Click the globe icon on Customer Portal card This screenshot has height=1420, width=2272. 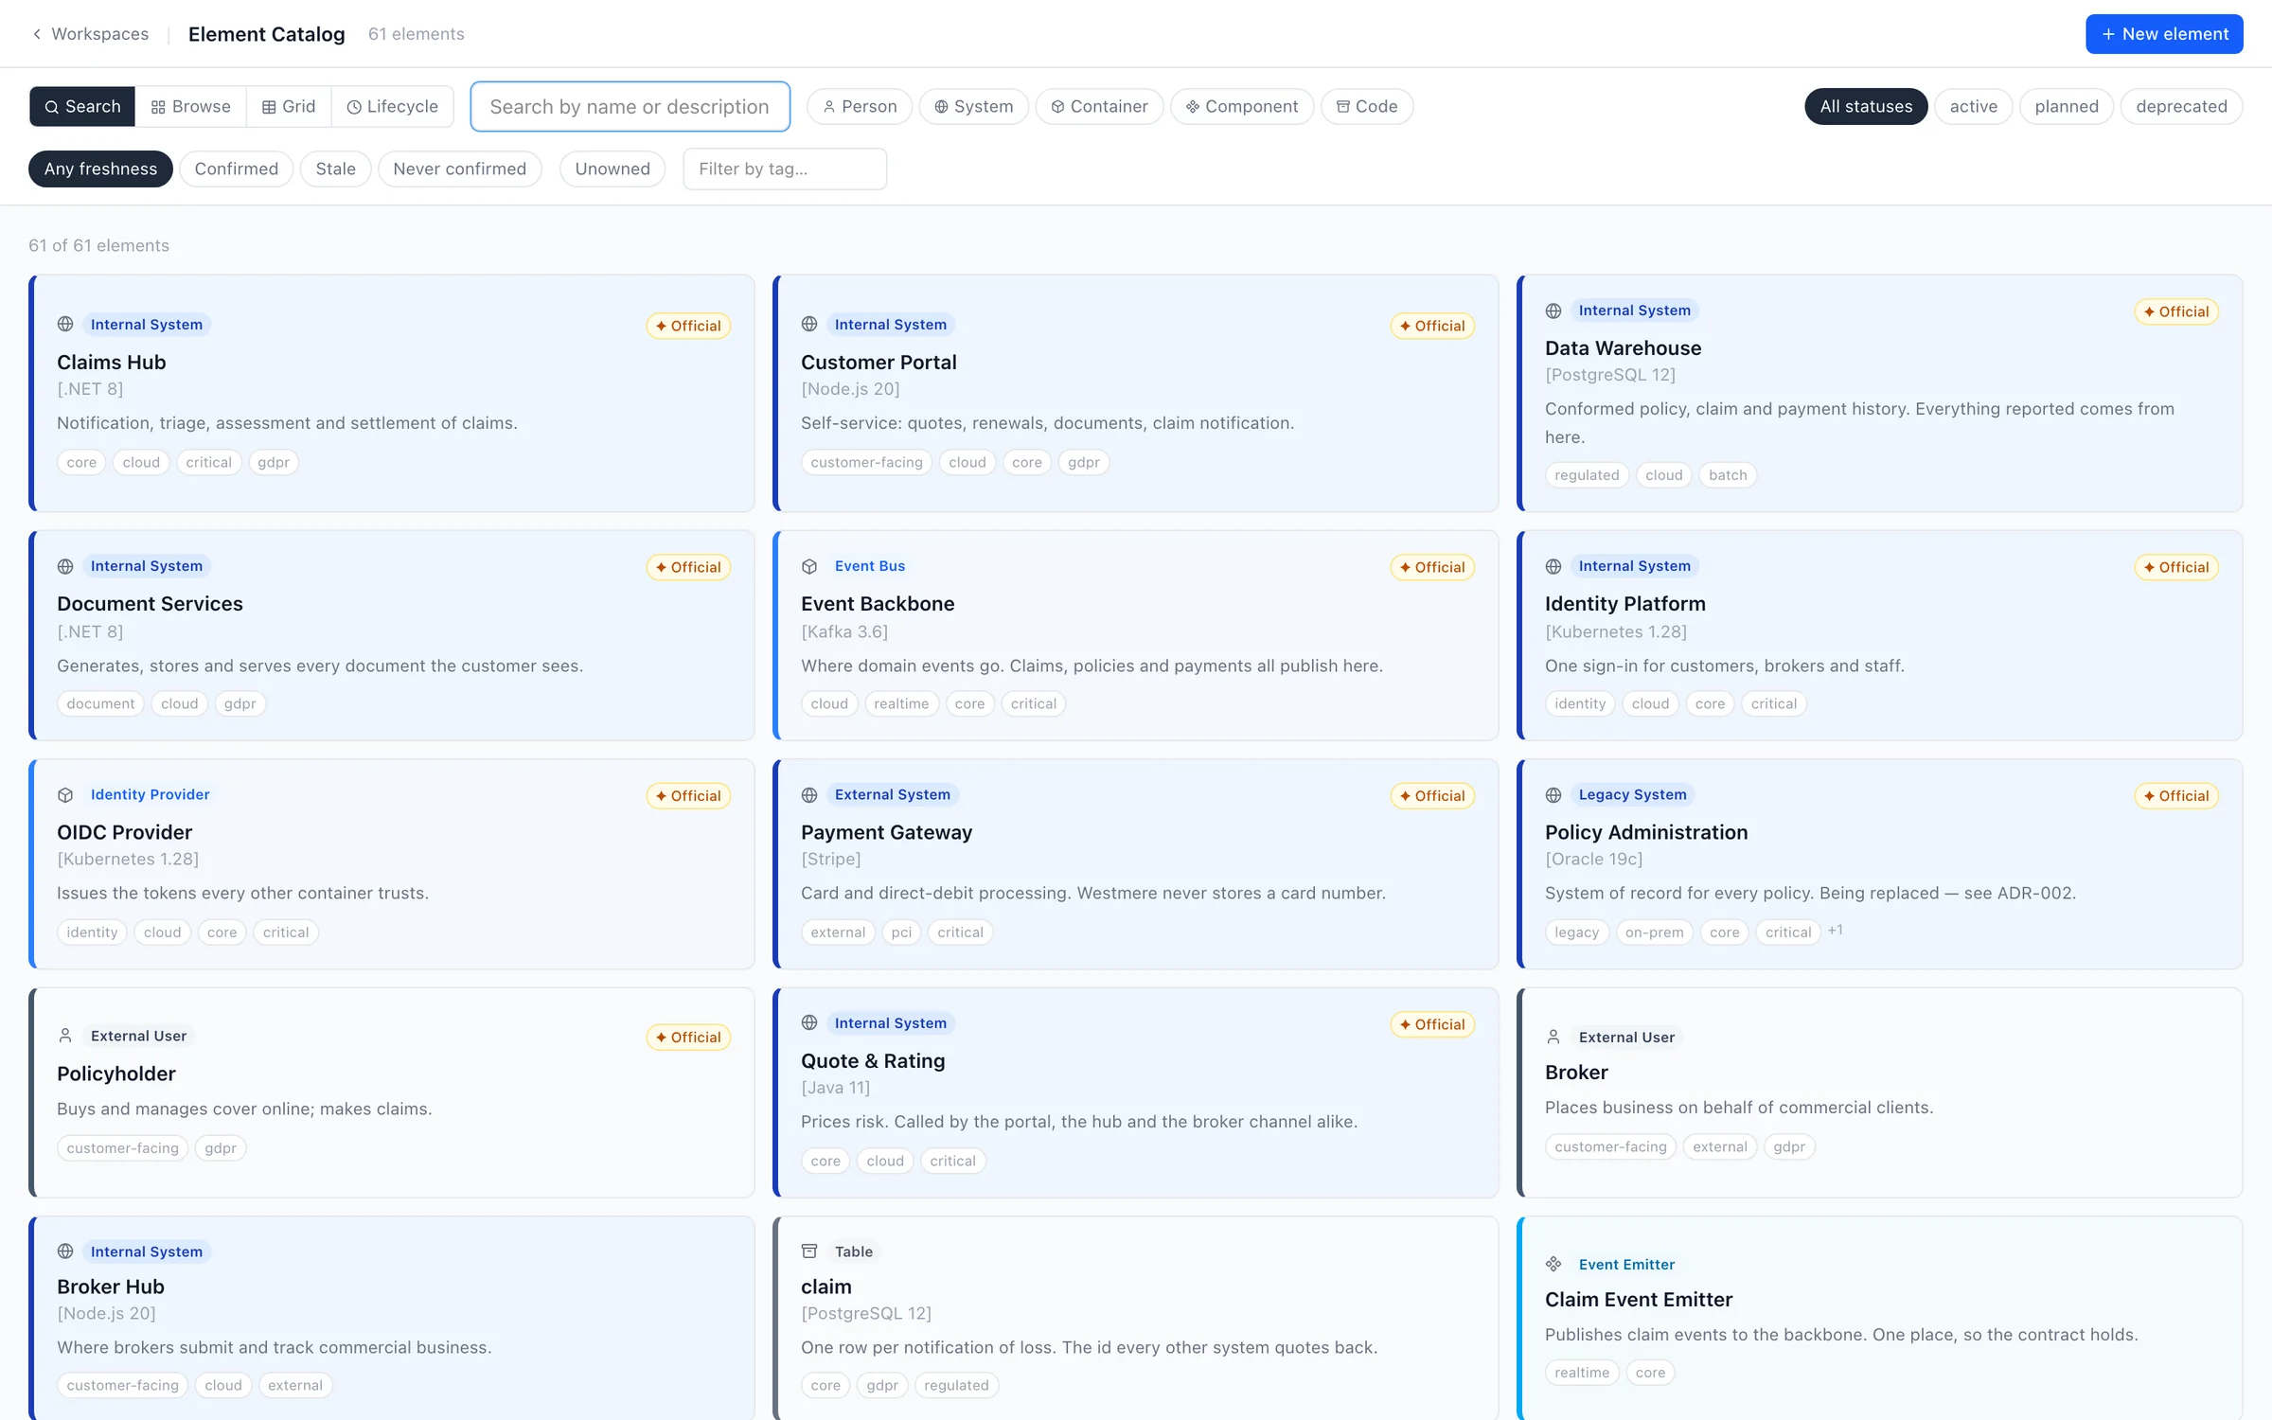[x=809, y=324]
